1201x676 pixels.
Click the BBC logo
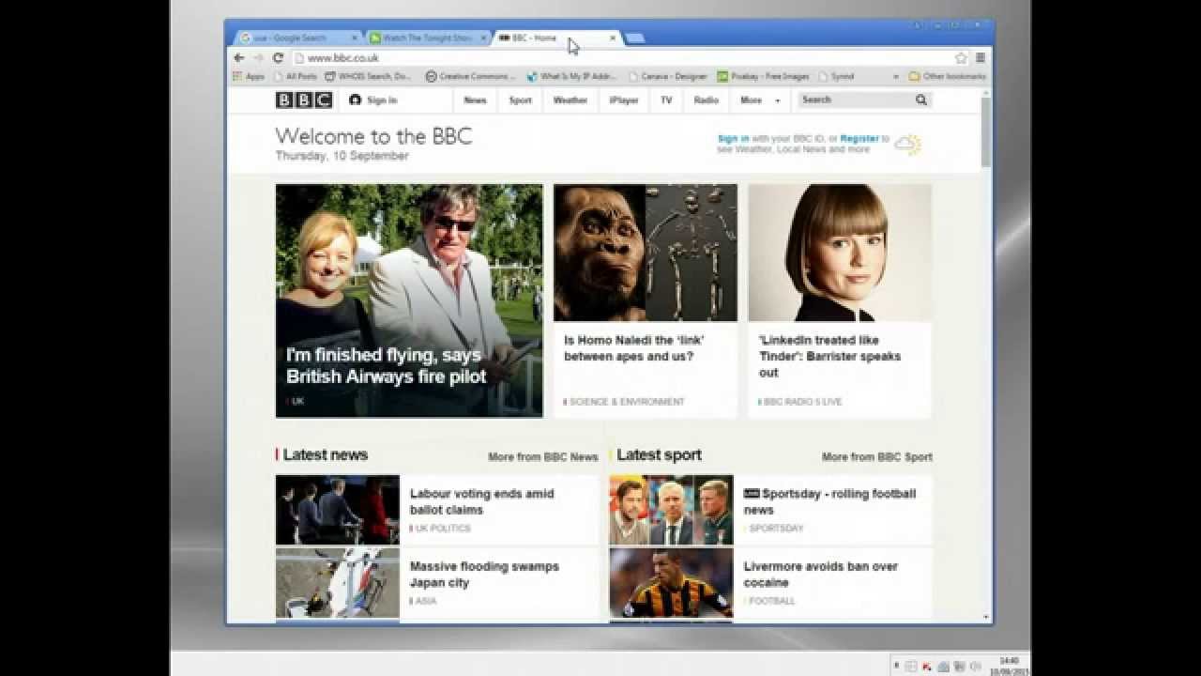(x=303, y=100)
